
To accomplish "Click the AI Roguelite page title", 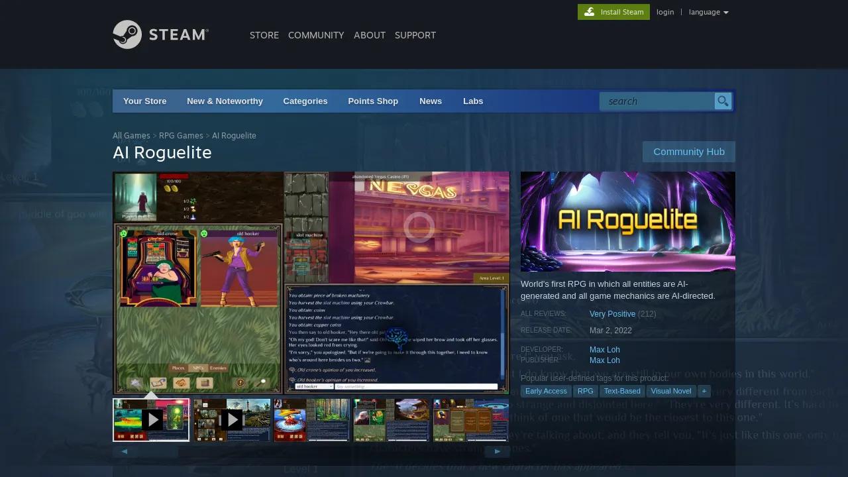I will tap(162, 152).
